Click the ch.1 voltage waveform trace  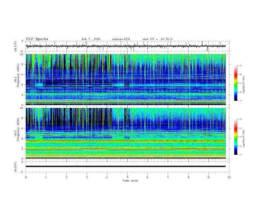coord(125,46)
